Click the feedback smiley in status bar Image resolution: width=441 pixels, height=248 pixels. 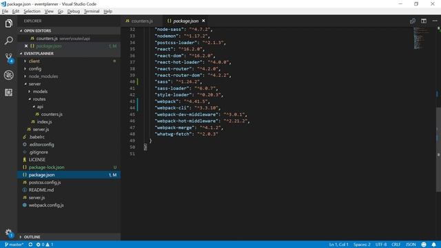point(424,245)
